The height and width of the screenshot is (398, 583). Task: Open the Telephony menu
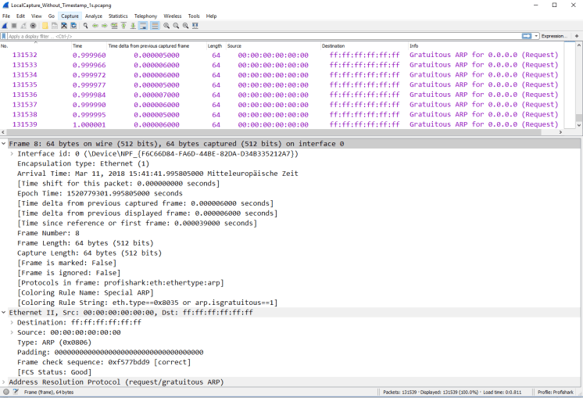145,16
